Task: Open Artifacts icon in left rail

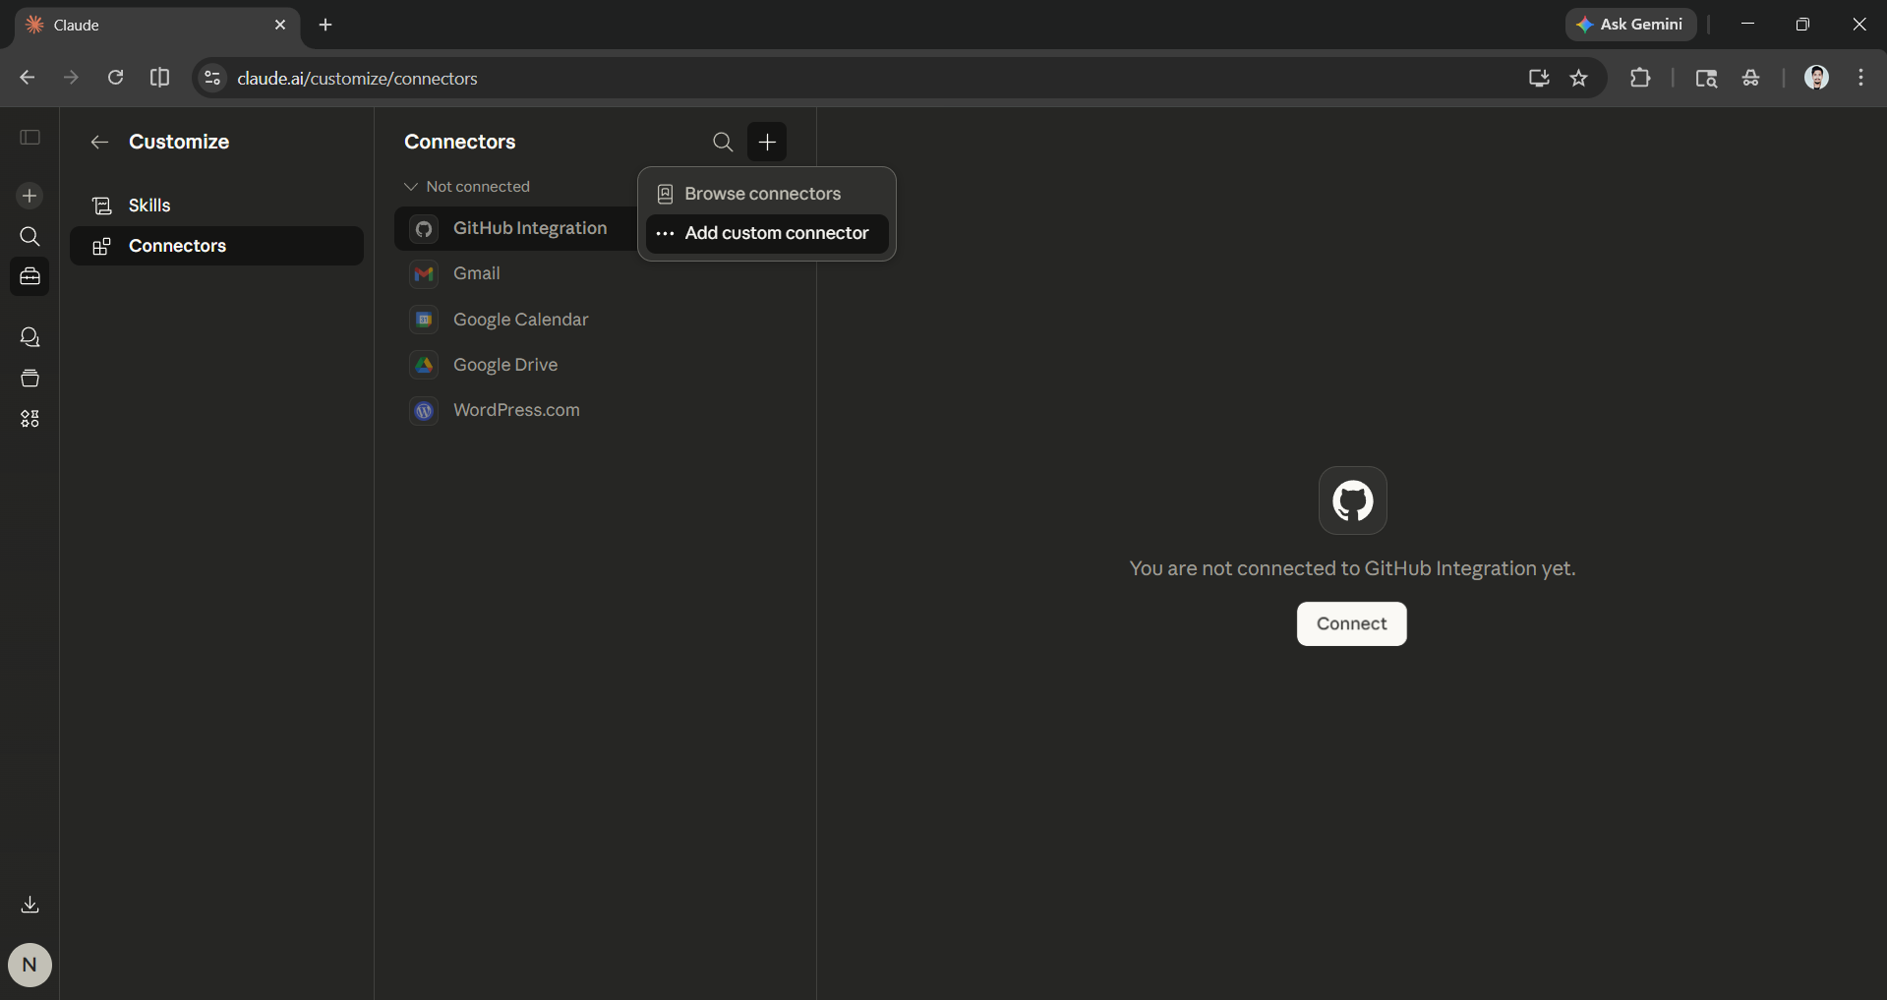Action: click(x=29, y=419)
